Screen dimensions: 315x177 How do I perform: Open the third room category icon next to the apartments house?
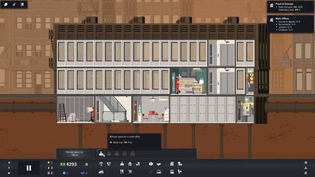pos(138,164)
